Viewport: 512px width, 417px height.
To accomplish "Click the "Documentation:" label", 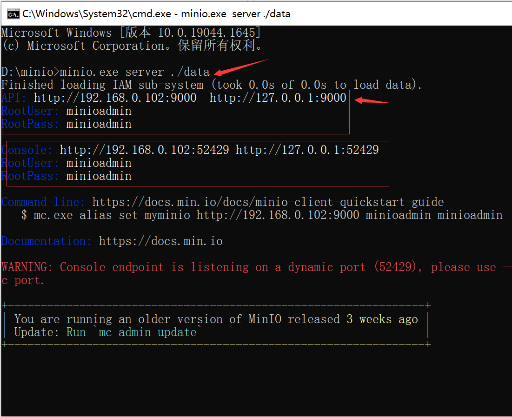I will pos(47,241).
